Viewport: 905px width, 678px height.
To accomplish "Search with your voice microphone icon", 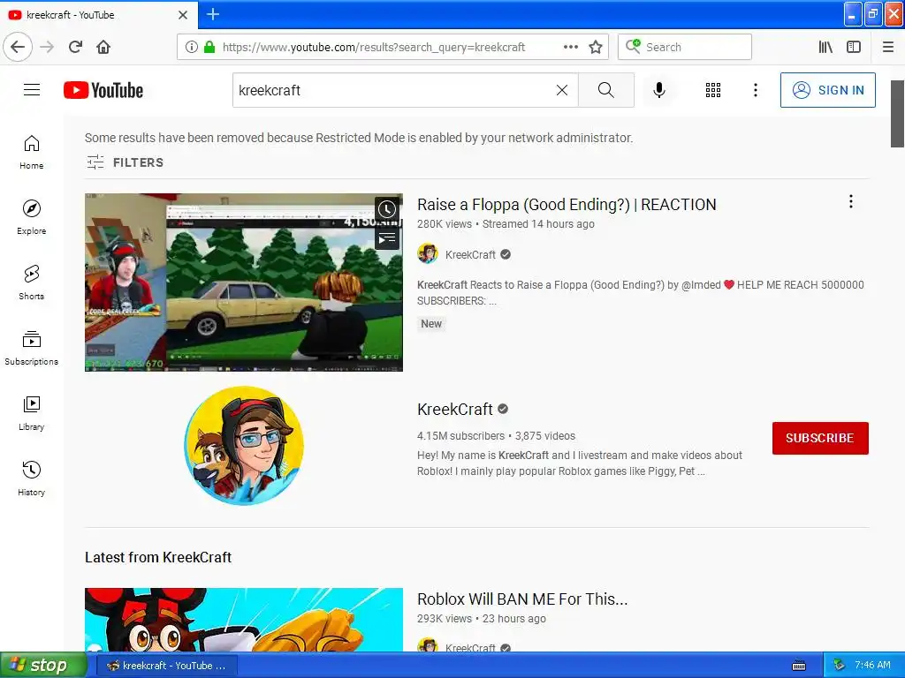I will (659, 90).
